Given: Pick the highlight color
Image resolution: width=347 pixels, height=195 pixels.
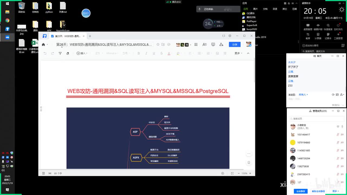Looking at the screenshot, I should (x=178, y=53).
